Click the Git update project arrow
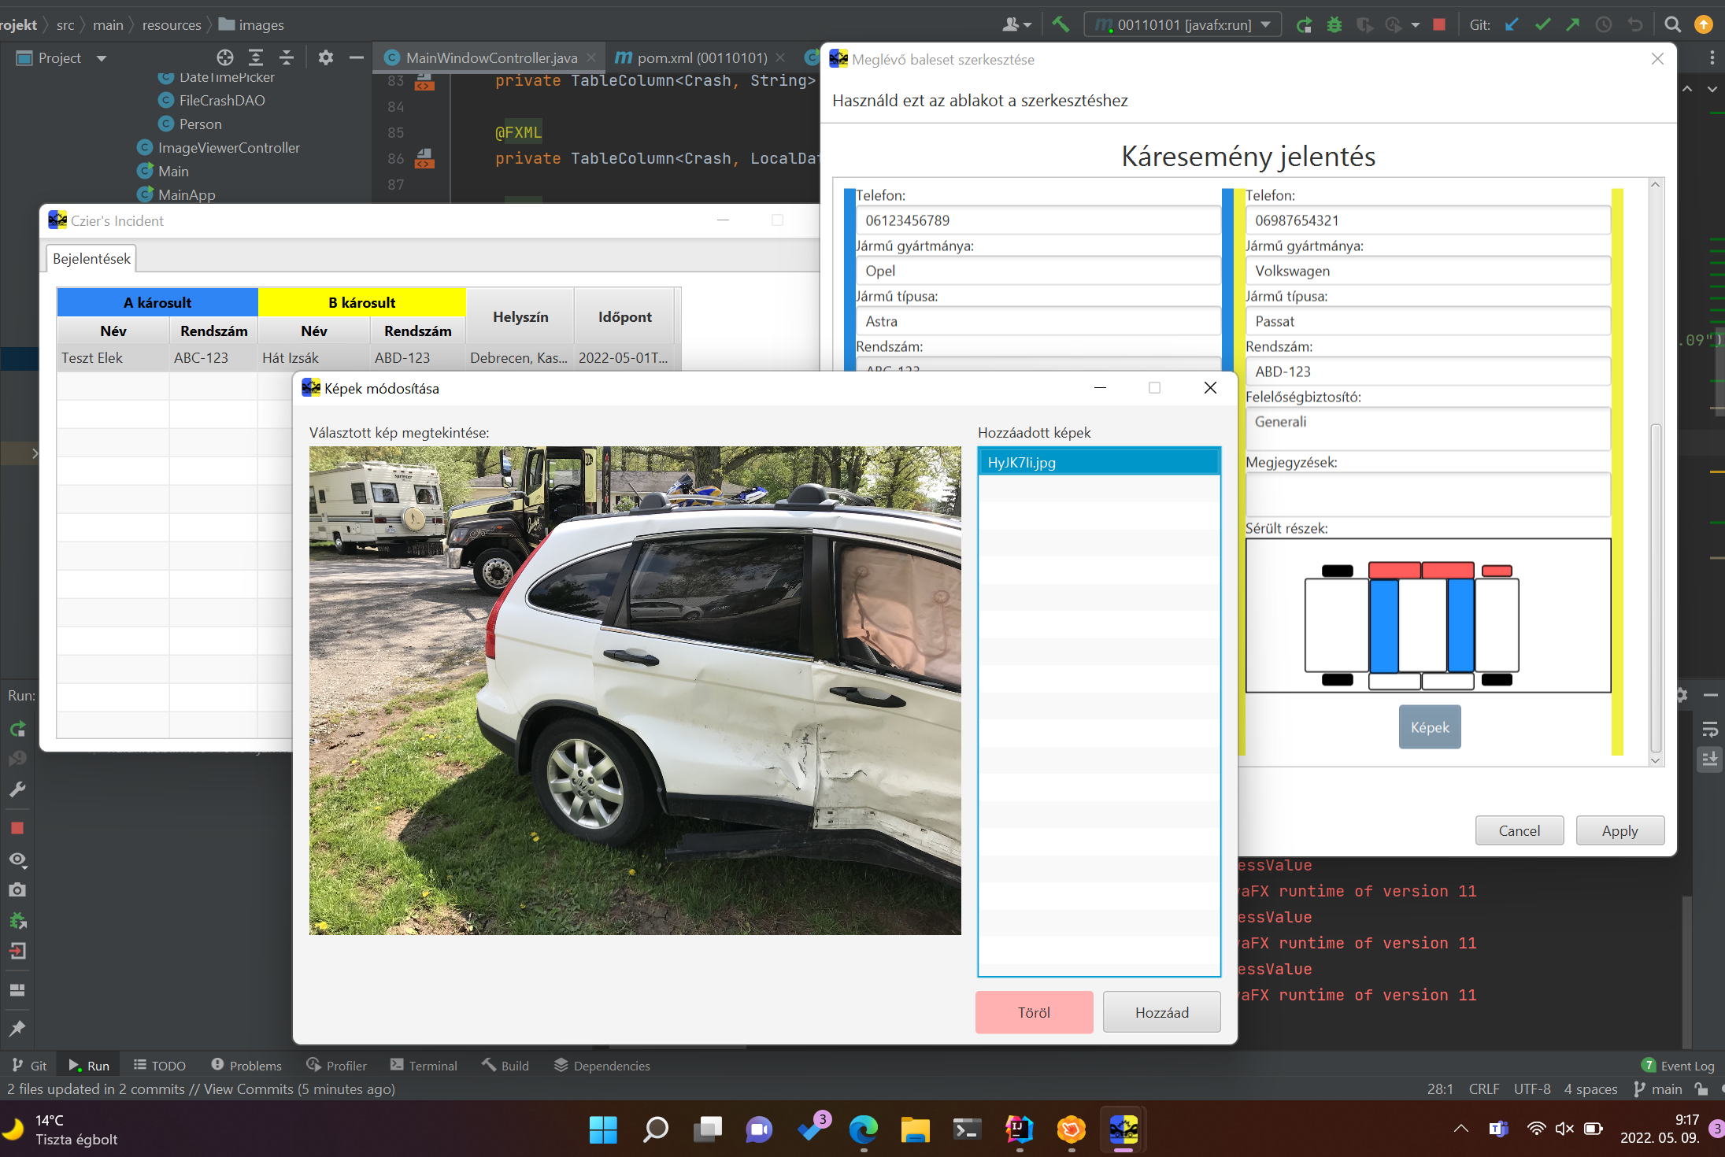The width and height of the screenshot is (1725, 1157). point(1512,24)
